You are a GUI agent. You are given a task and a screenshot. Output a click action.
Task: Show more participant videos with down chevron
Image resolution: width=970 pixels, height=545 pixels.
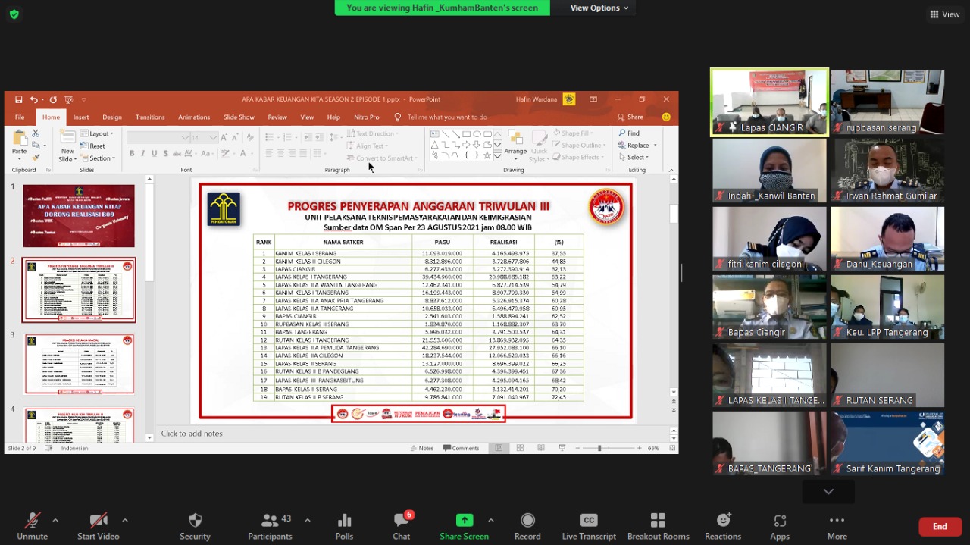828,491
